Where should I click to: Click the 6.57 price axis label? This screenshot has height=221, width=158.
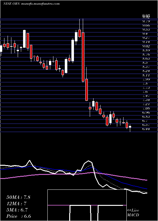click(x=146, y=125)
